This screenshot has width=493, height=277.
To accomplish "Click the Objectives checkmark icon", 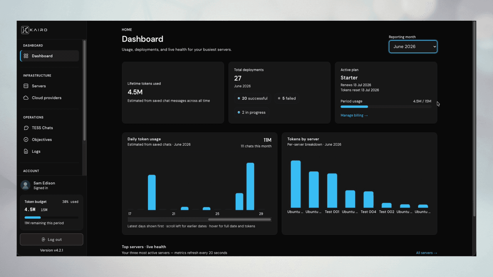I will tap(26, 140).
